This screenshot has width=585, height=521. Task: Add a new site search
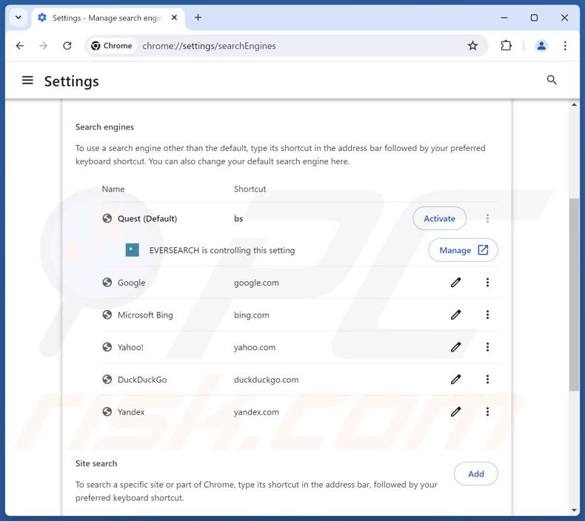click(x=475, y=474)
